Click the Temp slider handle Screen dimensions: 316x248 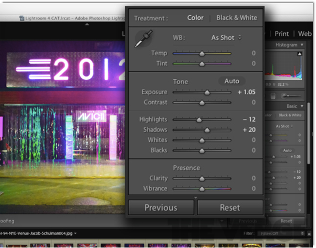tap(202, 54)
